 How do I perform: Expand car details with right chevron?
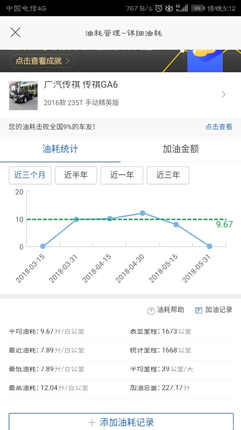tap(224, 94)
